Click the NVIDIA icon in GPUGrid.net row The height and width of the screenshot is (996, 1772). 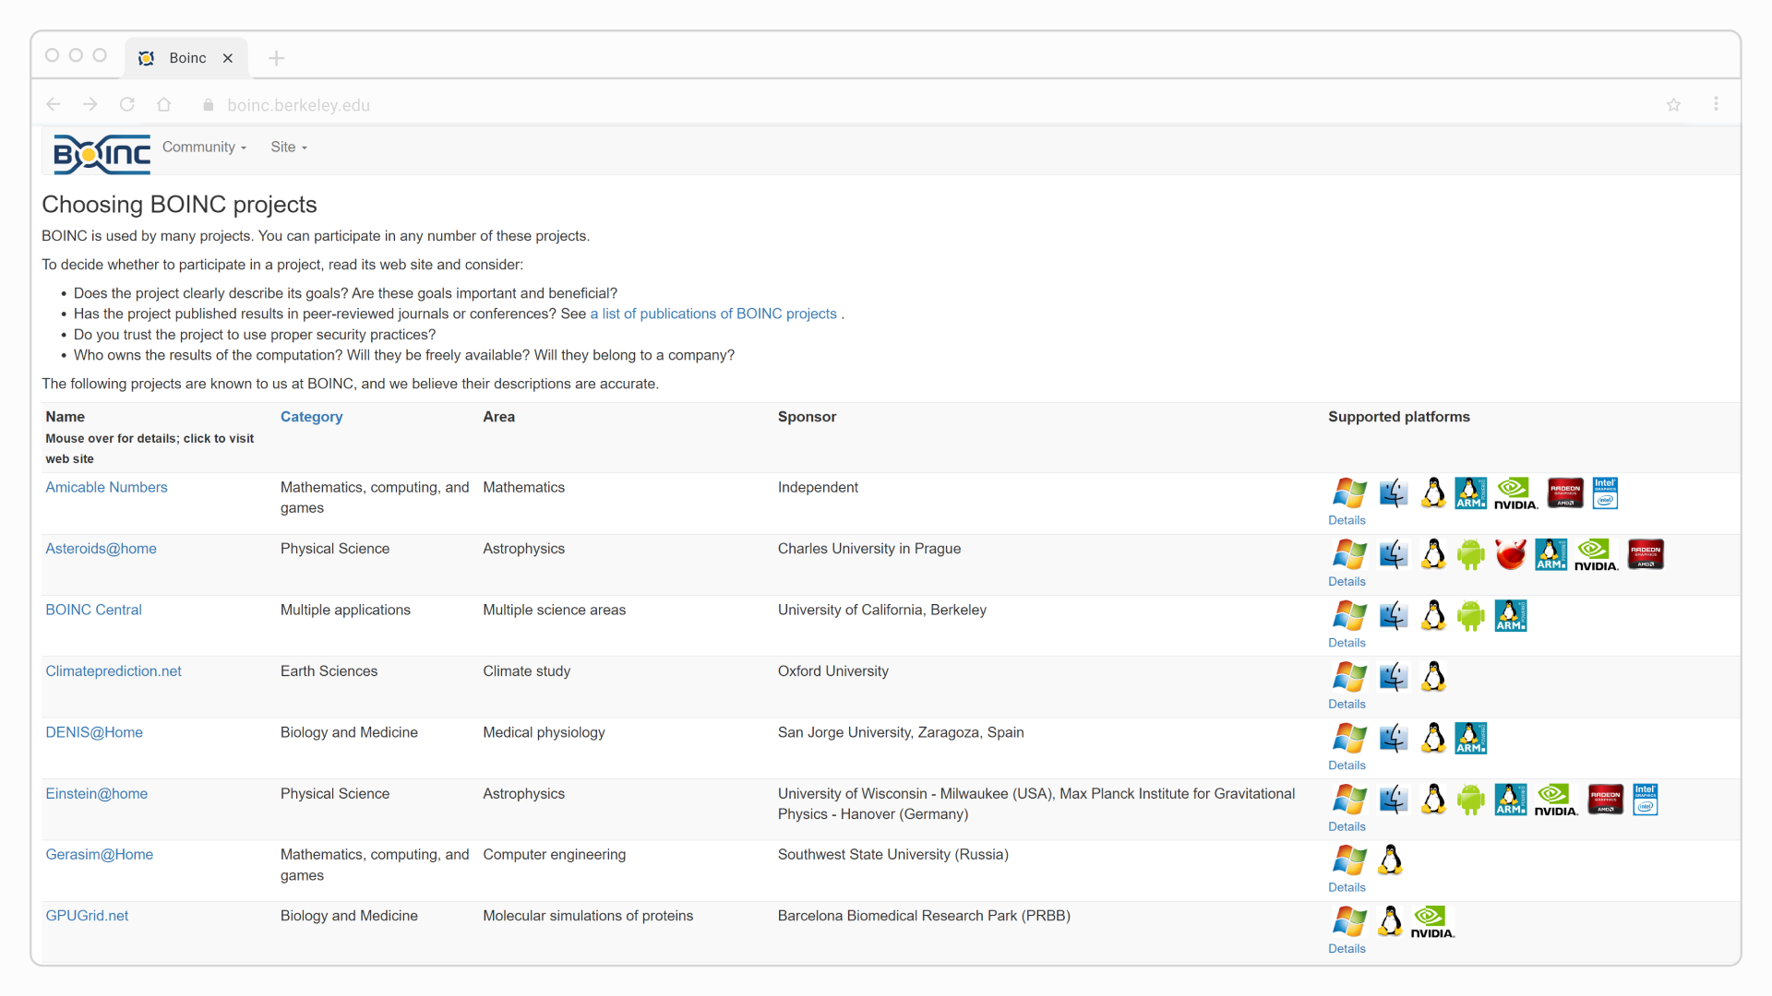pyautogui.click(x=1432, y=921)
